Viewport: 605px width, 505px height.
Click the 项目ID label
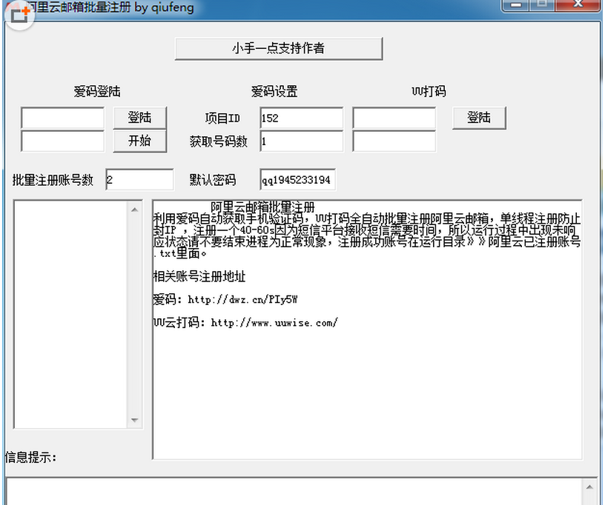(x=222, y=118)
